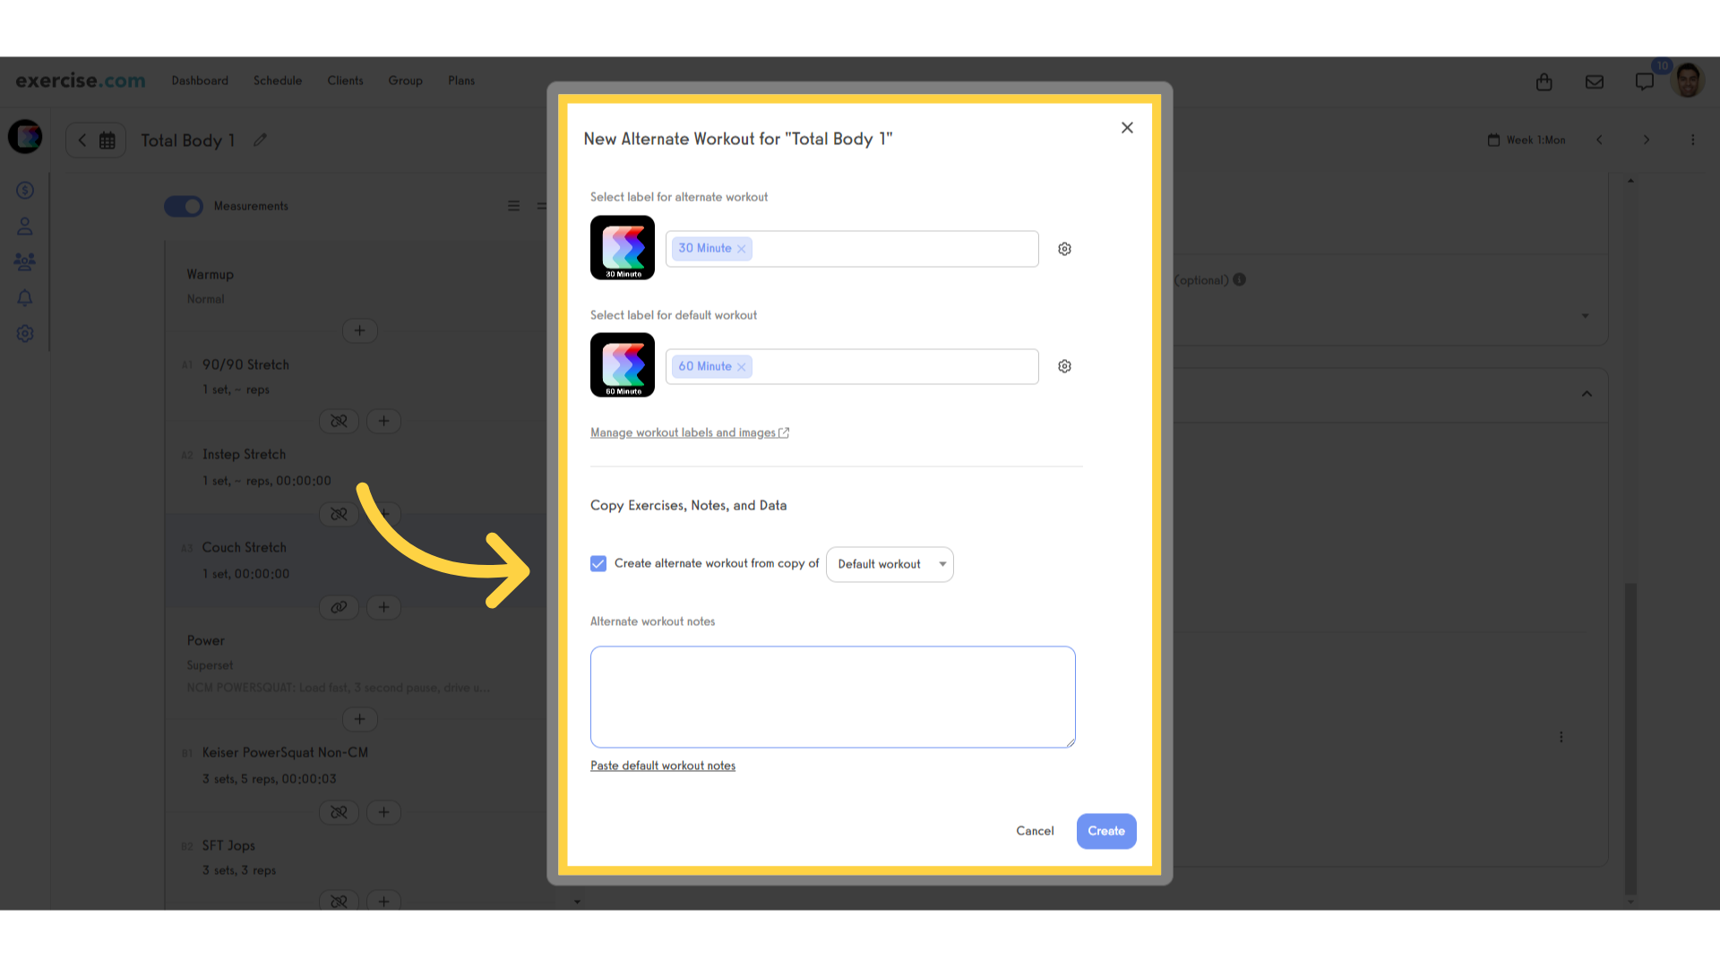Click Paste default workout notes link
Image resolution: width=1720 pixels, height=967 pixels.
[663, 766]
